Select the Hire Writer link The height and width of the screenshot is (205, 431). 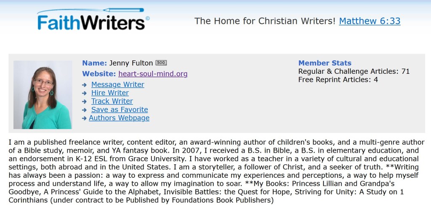[110, 93]
